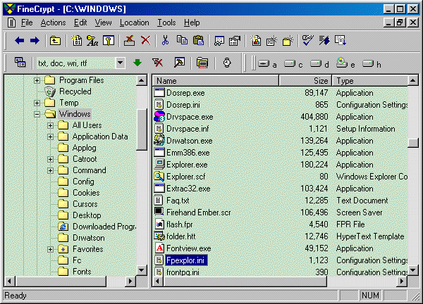Expand the Favorites folder

point(50,249)
